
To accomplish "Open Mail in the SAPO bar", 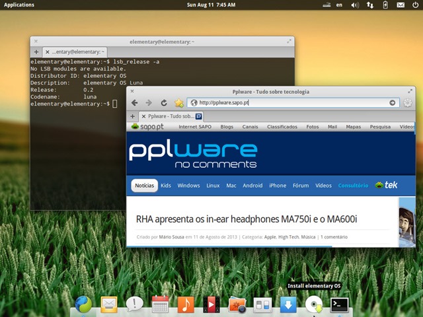I will click(x=332, y=127).
